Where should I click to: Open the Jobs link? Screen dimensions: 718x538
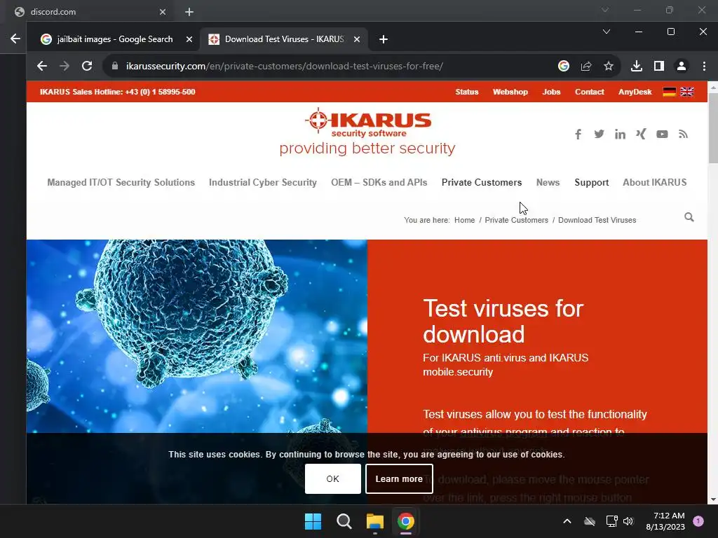[551, 92]
